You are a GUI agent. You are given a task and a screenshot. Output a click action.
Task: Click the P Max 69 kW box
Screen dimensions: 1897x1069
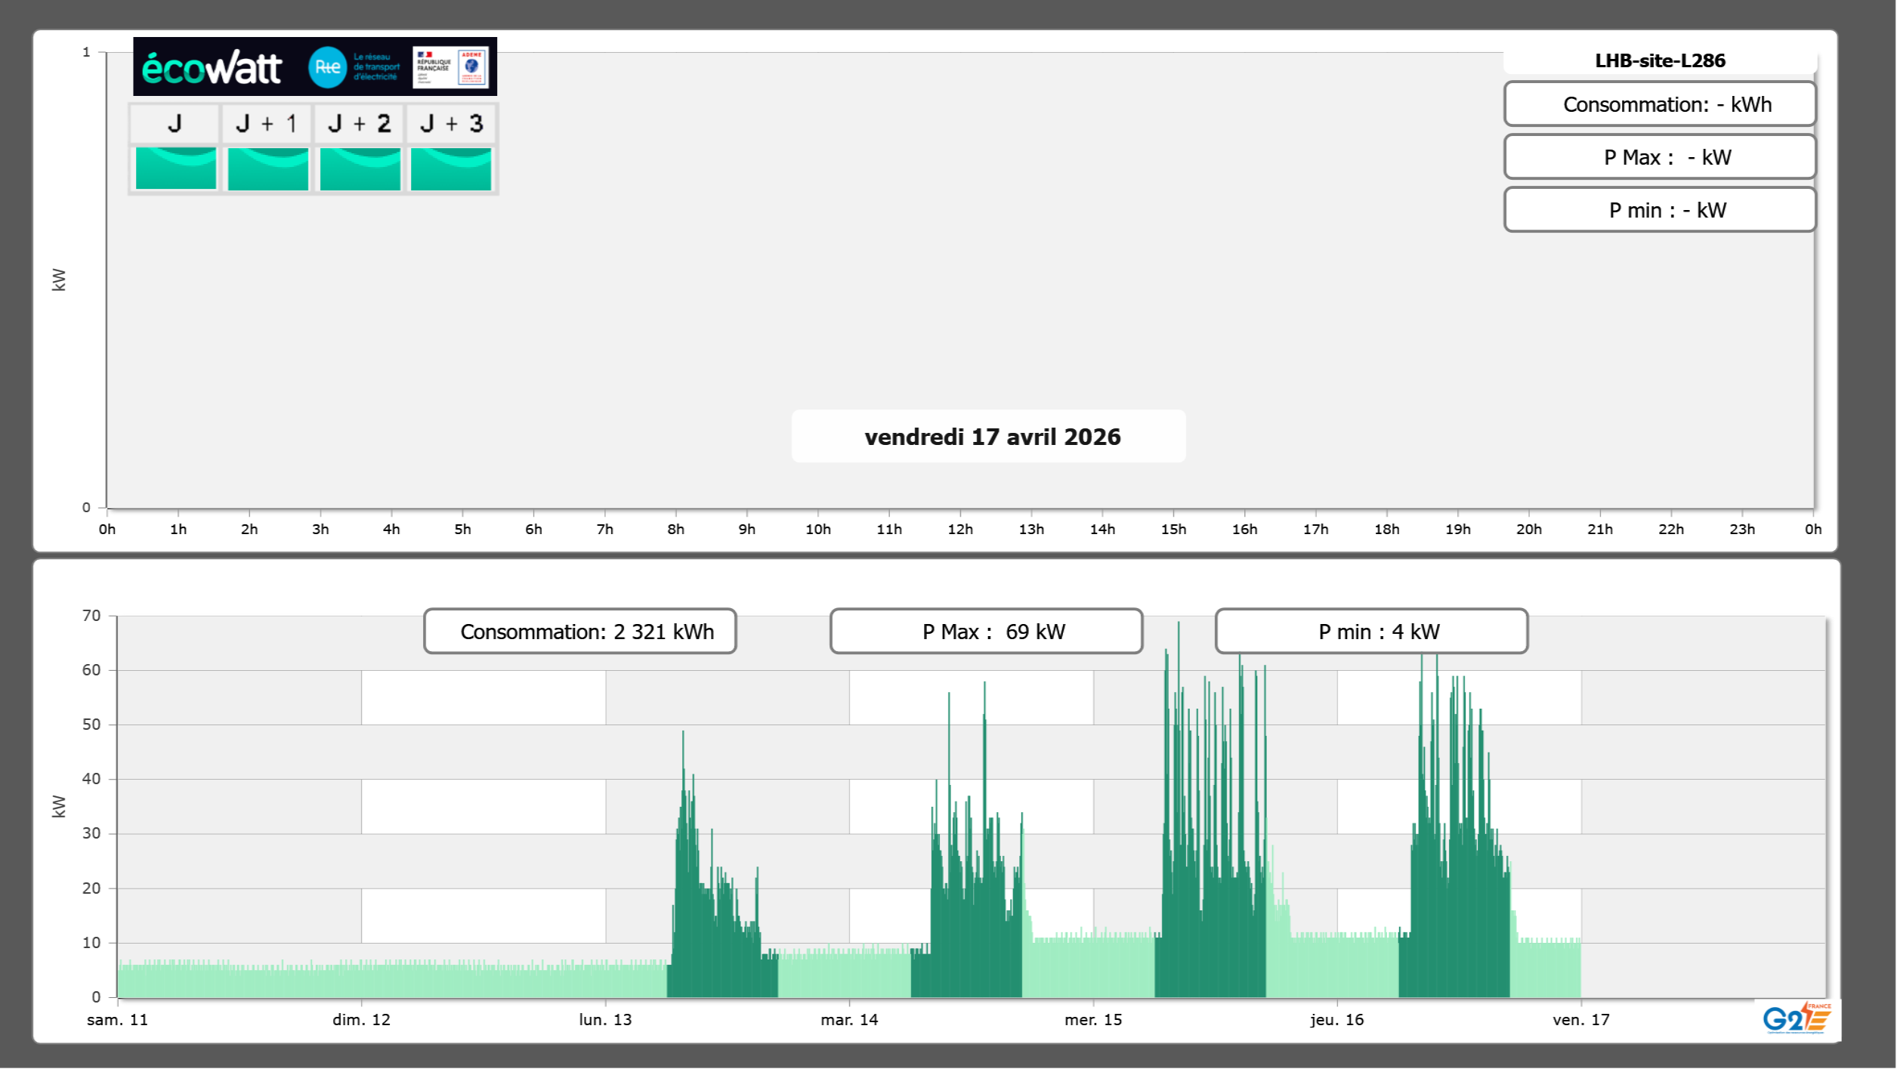coord(986,632)
